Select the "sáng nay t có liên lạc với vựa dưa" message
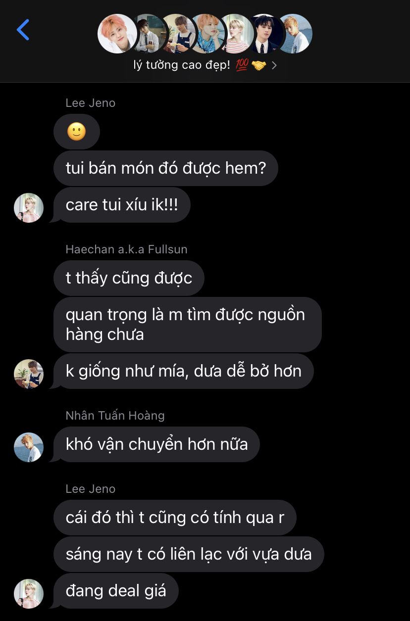Viewport: 410px width, 621px height. (x=189, y=554)
